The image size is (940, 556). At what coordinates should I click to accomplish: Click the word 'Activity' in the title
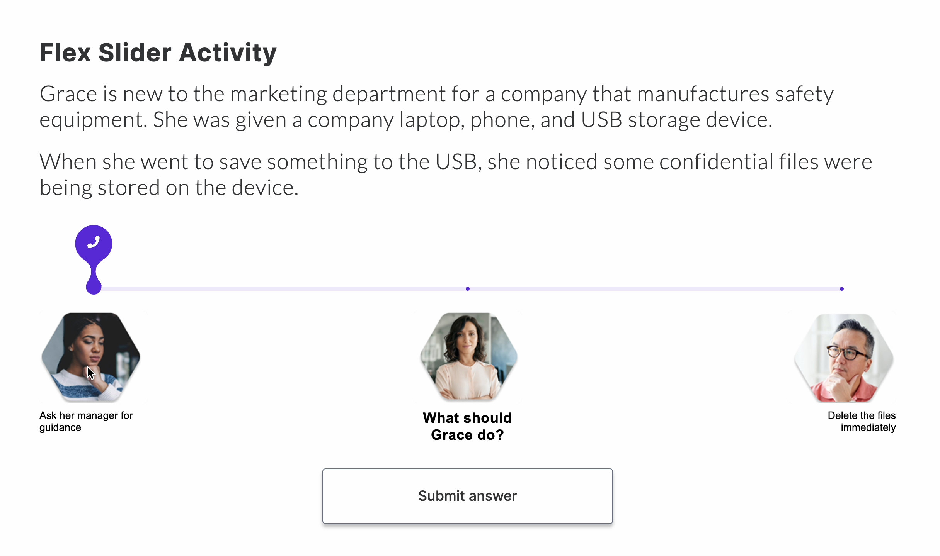tap(228, 53)
